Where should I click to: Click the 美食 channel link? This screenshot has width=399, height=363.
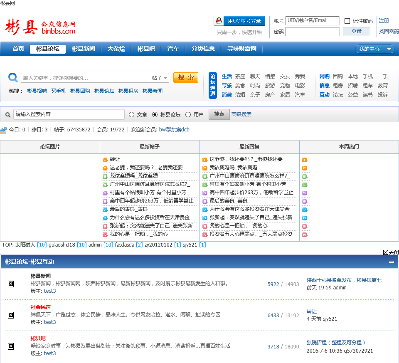coord(240,86)
